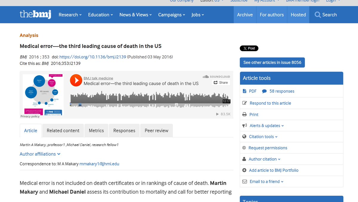
Task: Click the SoundCloud track title
Action: 141,83
